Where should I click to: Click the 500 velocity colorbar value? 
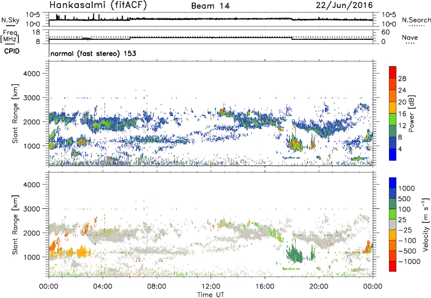405,199
